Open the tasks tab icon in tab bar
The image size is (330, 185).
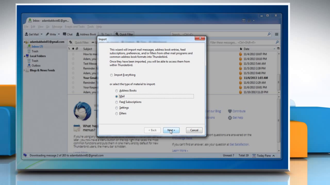tap(249, 21)
